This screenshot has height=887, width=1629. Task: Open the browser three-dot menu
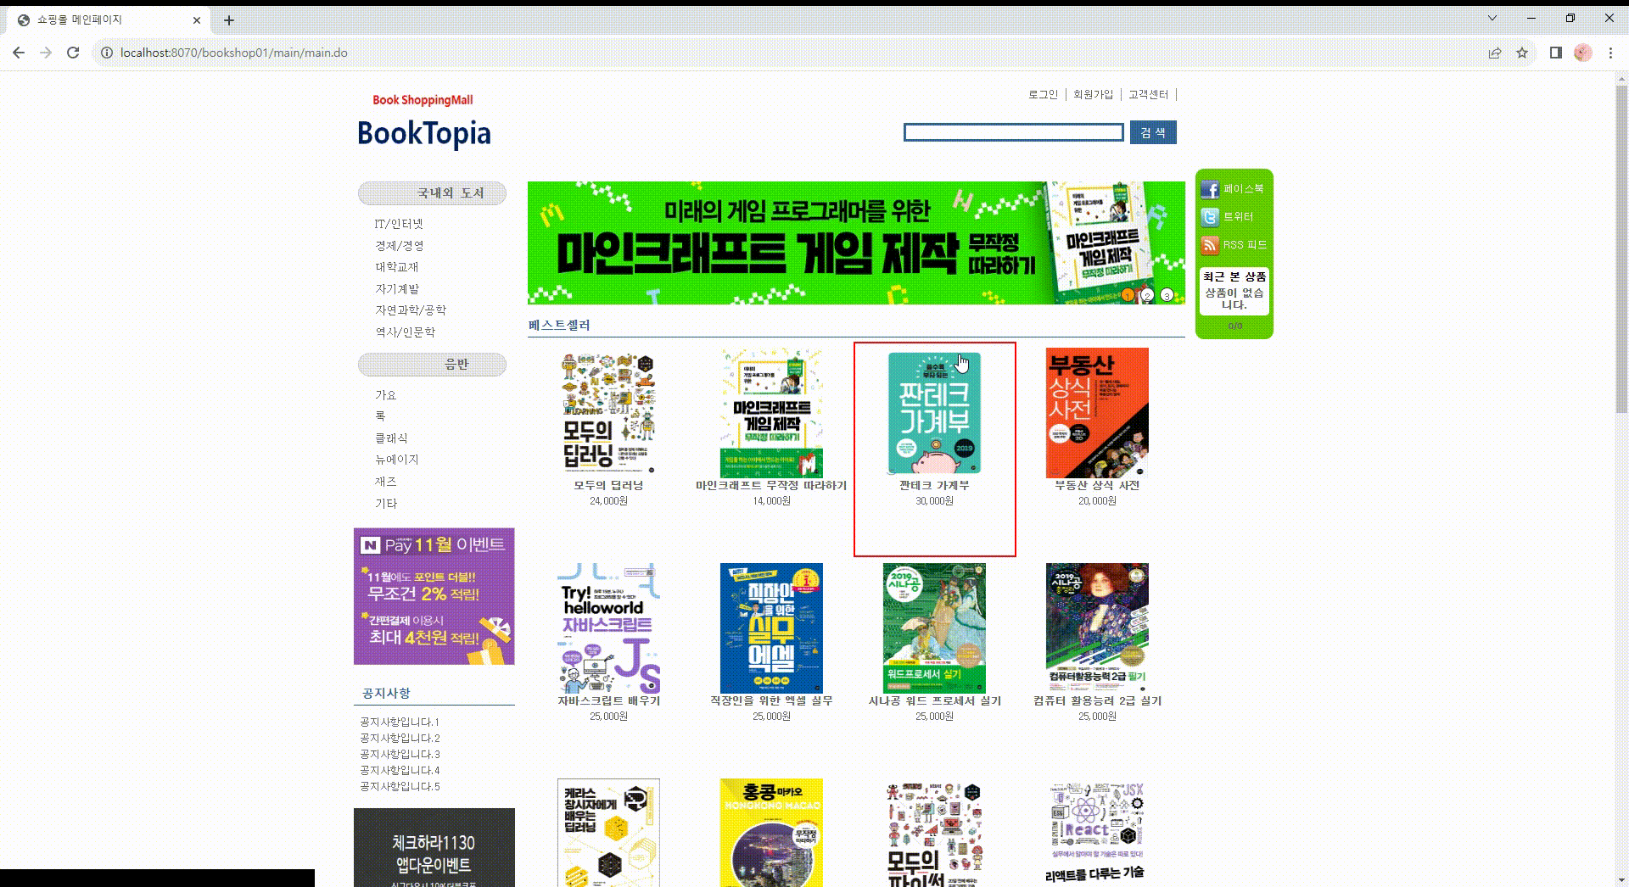point(1611,53)
